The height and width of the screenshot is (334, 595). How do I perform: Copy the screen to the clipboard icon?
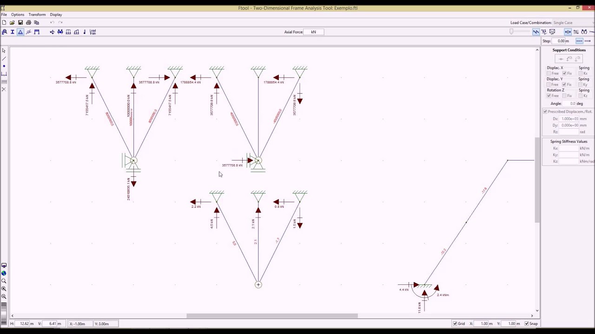coord(37,22)
